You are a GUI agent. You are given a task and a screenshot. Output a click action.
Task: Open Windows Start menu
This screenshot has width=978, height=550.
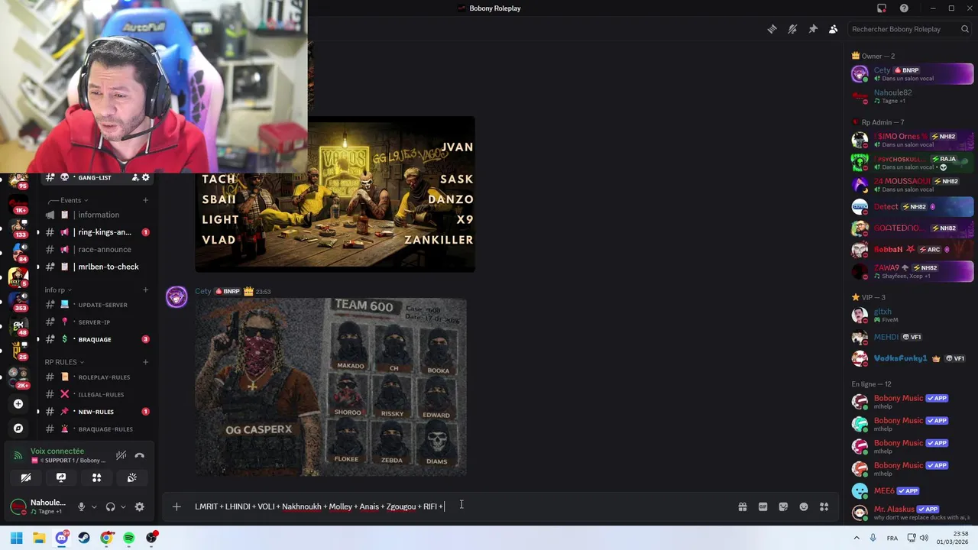[17, 538]
